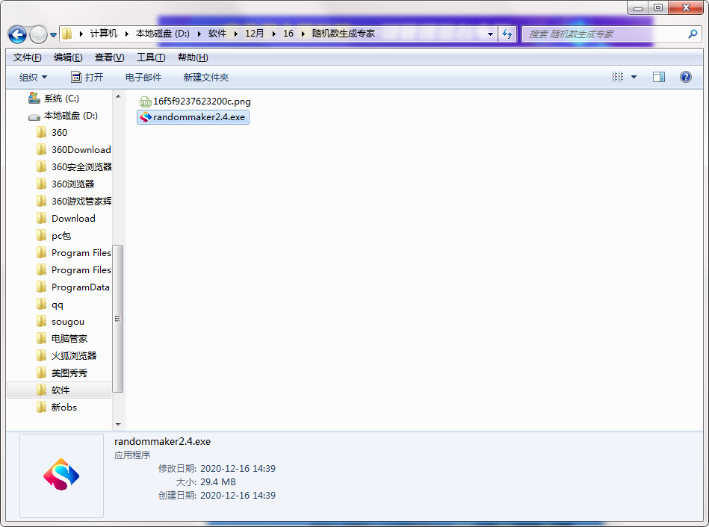Open the 新obs folder

pyautogui.click(x=64, y=408)
